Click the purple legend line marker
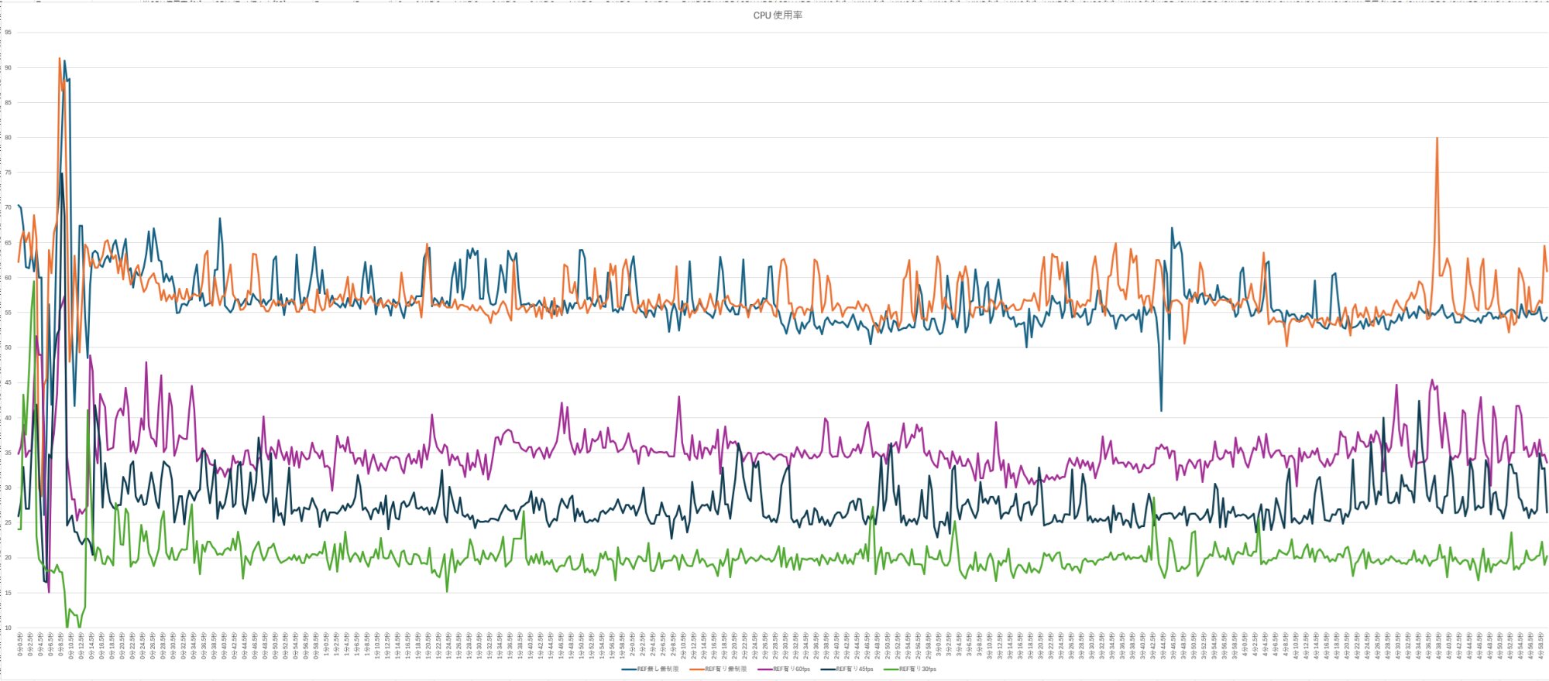Screen dimensions: 1549x681 [x=764, y=669]
